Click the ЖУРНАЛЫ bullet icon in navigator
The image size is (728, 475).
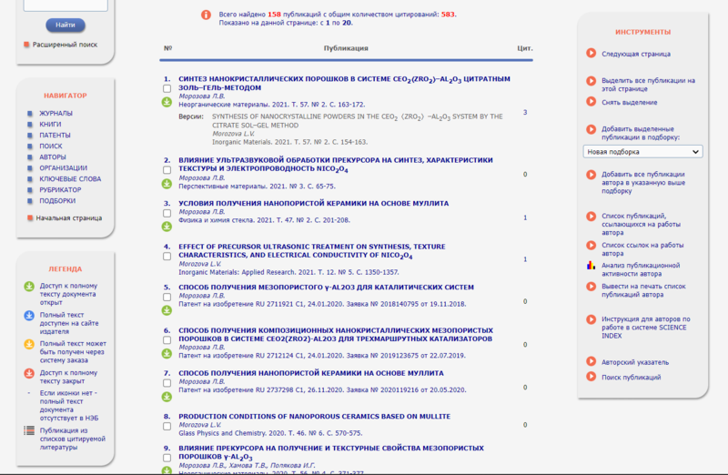30,114
